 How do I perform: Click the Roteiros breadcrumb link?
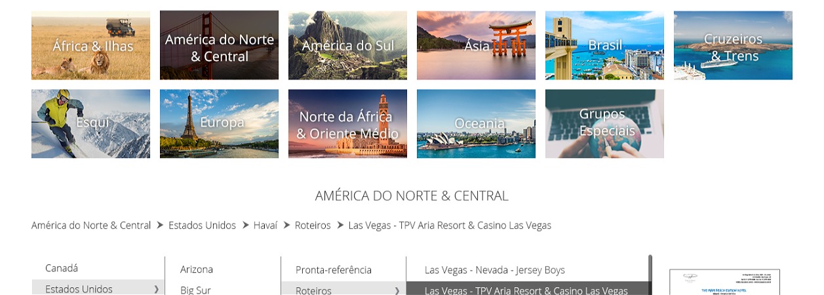click(x=313, y=225)
